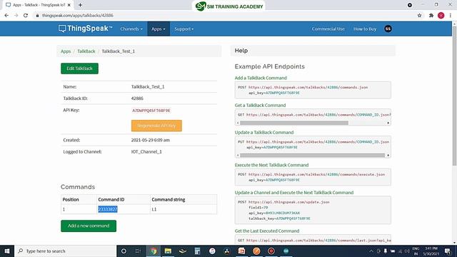Click the Windows taskbar search box

(x=65, y=251)
